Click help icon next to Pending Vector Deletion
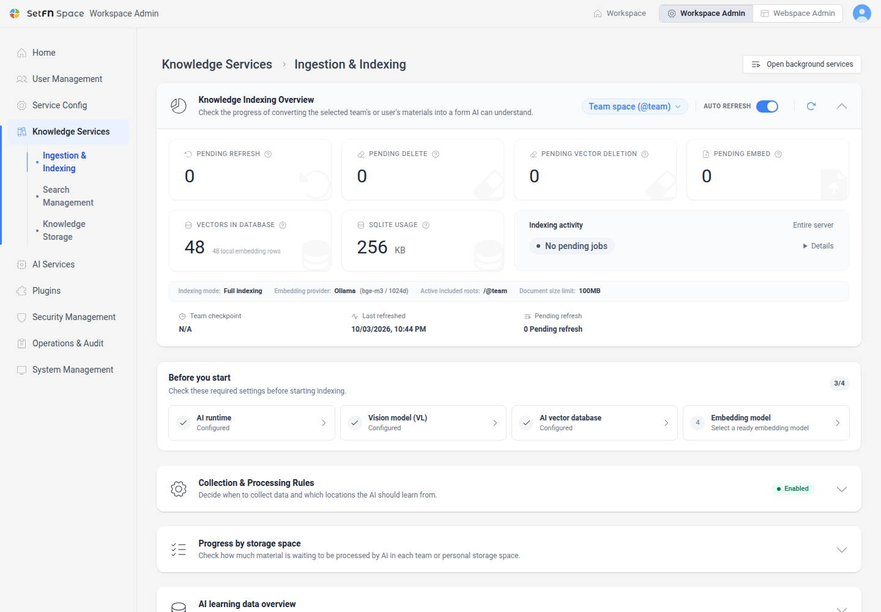The width and height of the screenshot is (881, 612). coord(645,154)
